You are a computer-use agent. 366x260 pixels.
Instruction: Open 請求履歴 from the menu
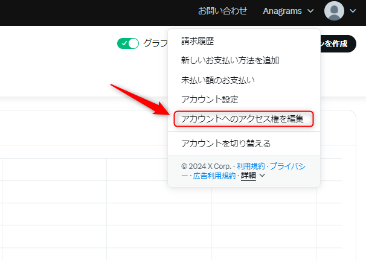[197, 41]
